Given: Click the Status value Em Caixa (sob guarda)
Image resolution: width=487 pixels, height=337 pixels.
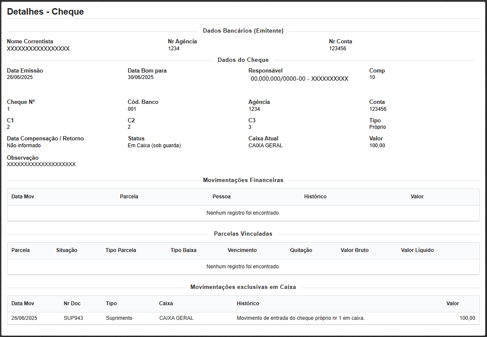Looking at the screenshot, I should (154, 146).
